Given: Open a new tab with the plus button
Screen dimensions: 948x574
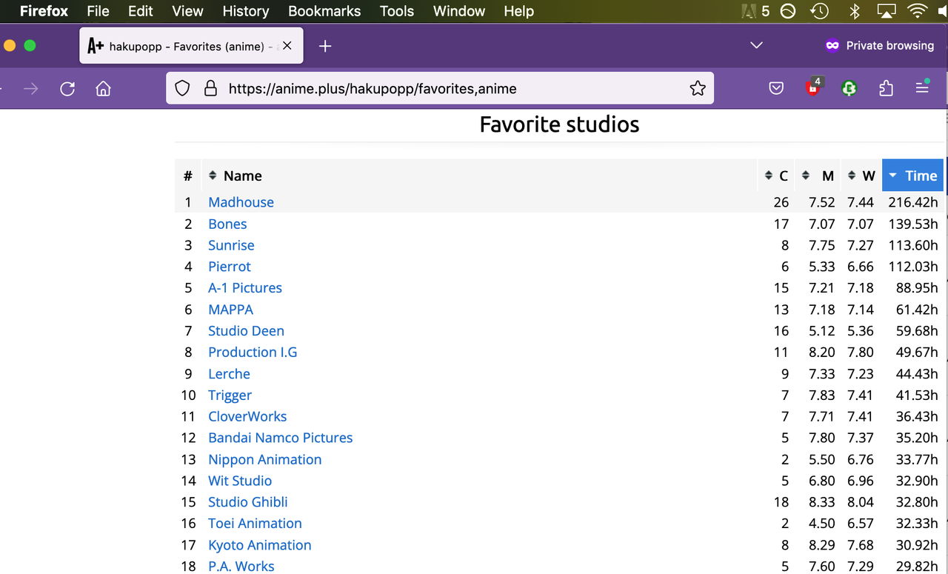Looking at the screenshot, I should tap(325, 46).
